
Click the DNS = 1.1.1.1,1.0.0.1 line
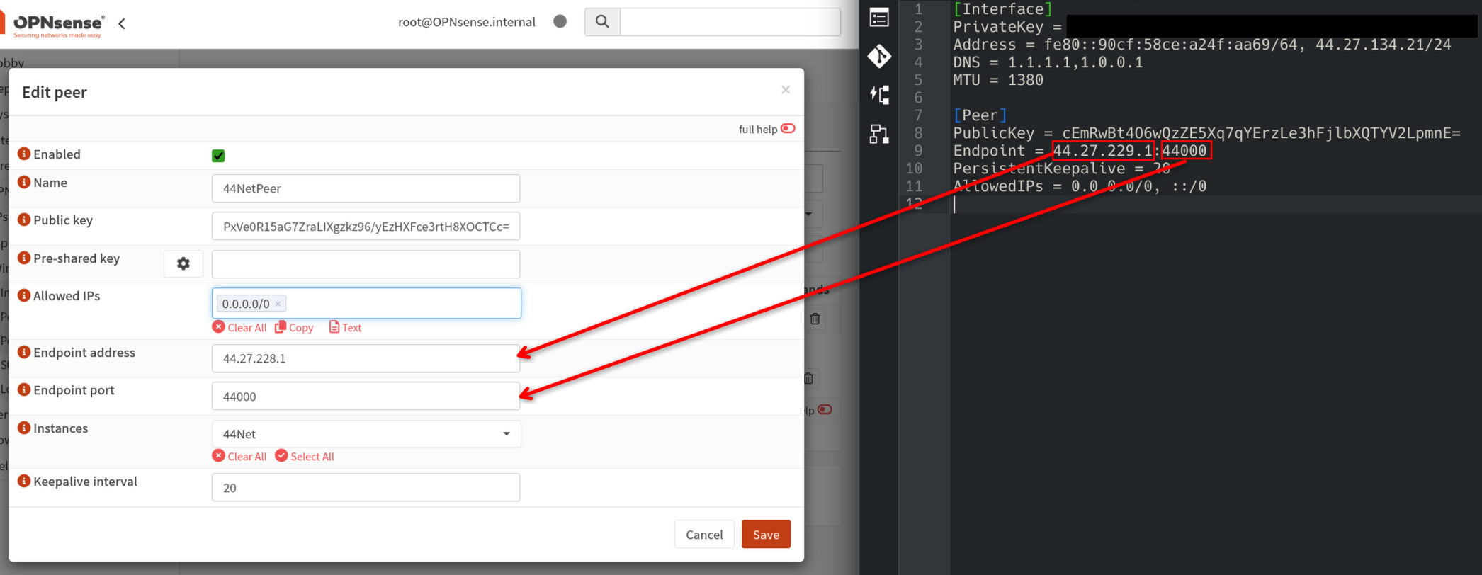tap(1048, 62)
